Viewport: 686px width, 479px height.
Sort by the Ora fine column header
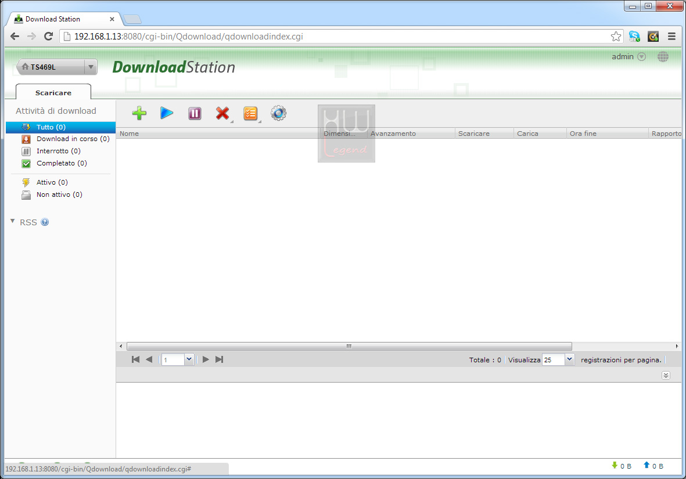[607, 134]
